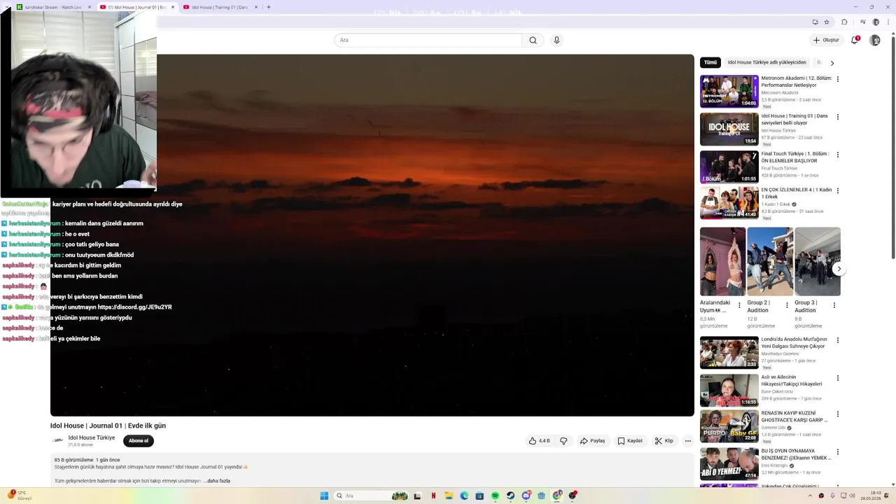Open options for RENAS'IN KAYIP KUZENİ video
896x504 pixels.
tap(838, 414)
